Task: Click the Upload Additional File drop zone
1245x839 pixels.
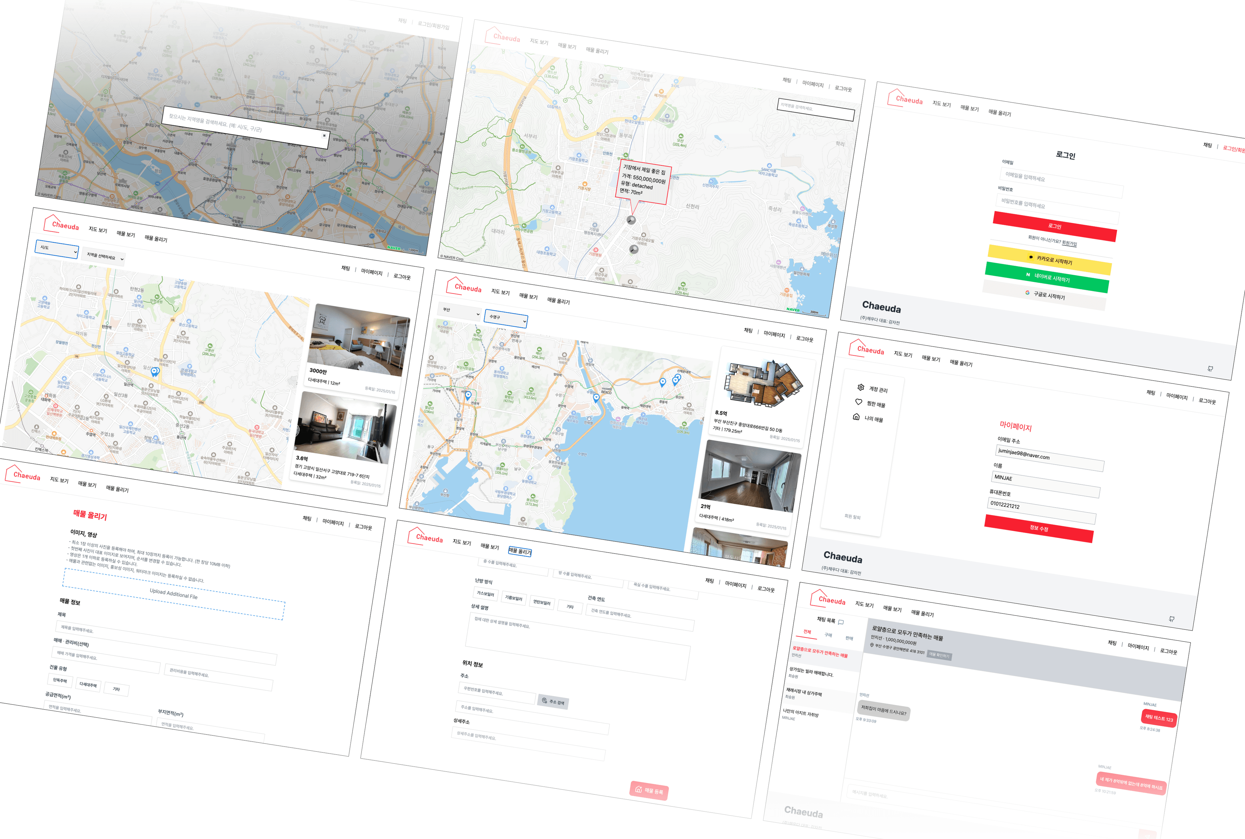Action: pos(174,593)
